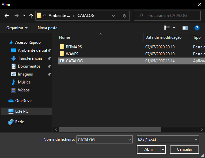205x158 pixels.
Task: Select the CATALOG application file
Action: pos(74,61)
